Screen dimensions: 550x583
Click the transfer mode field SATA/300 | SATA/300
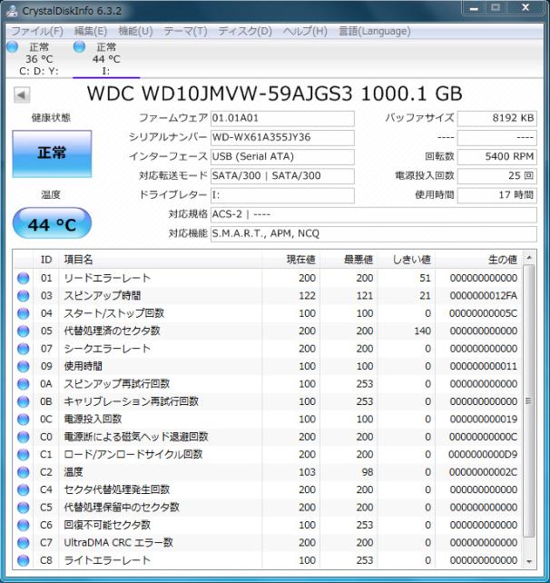pos(282,176)
